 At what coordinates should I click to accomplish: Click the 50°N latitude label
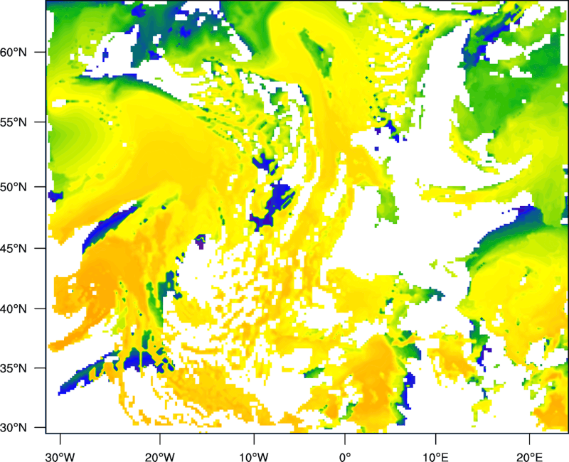(14, 187)
